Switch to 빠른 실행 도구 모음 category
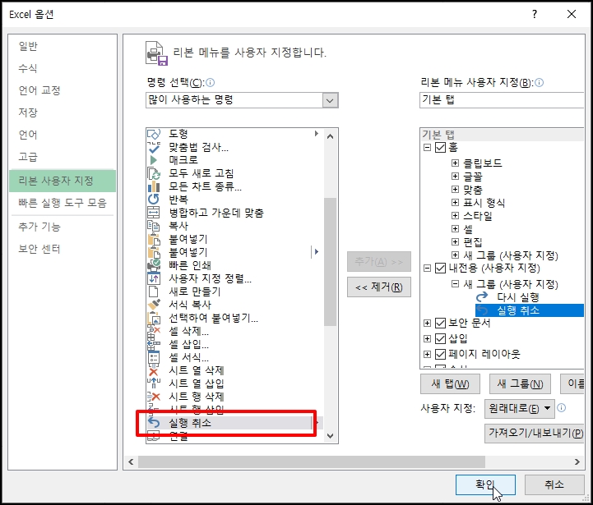This screenshot has width=593, height=505. (x=63, y=203)
